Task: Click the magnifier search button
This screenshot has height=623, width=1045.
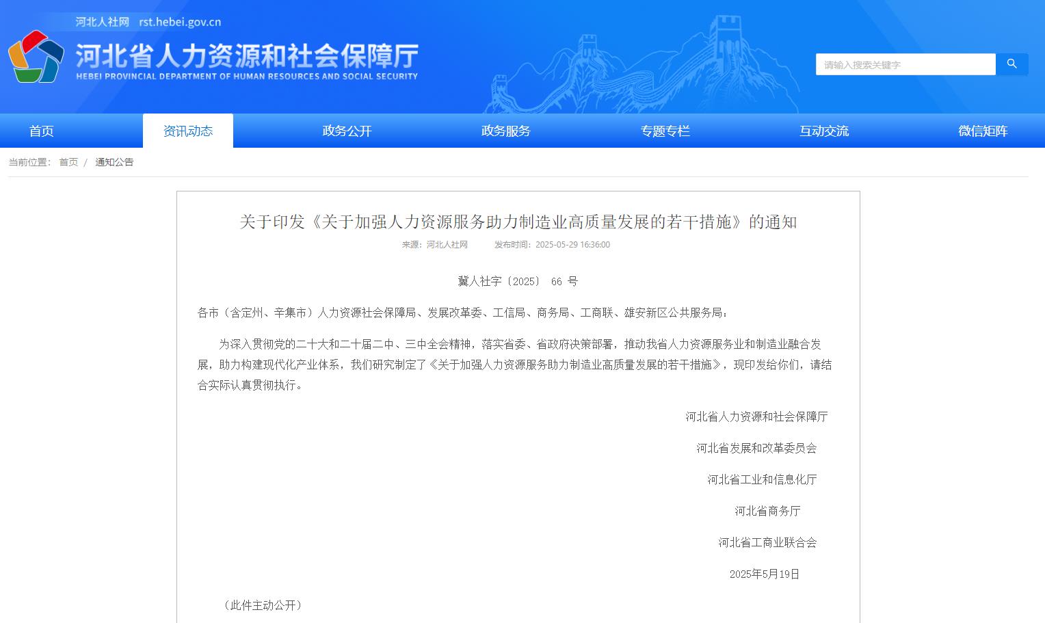Action: 1011,64
